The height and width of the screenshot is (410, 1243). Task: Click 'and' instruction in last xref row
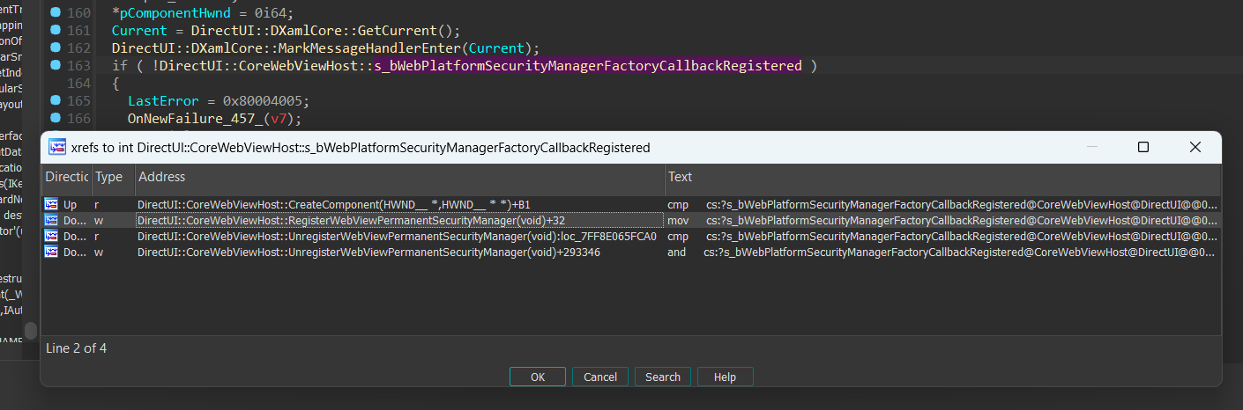(676, 252)
